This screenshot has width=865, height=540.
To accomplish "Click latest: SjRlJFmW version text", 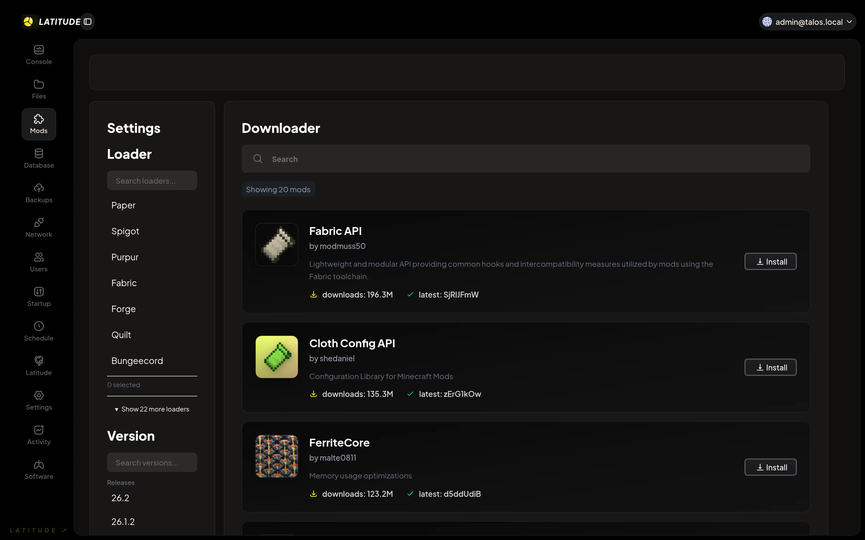I will click(x=449, y=295).
